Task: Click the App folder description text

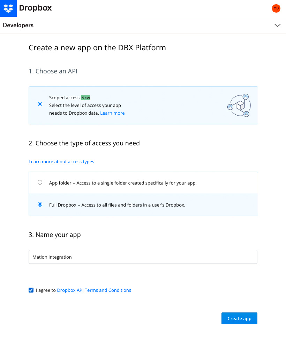Action: click(123, 183)
